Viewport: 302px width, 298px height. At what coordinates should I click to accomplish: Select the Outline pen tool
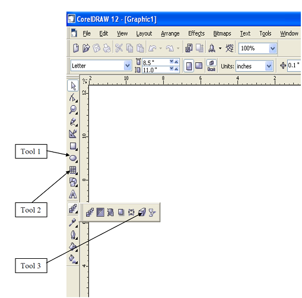coord(73,235)
